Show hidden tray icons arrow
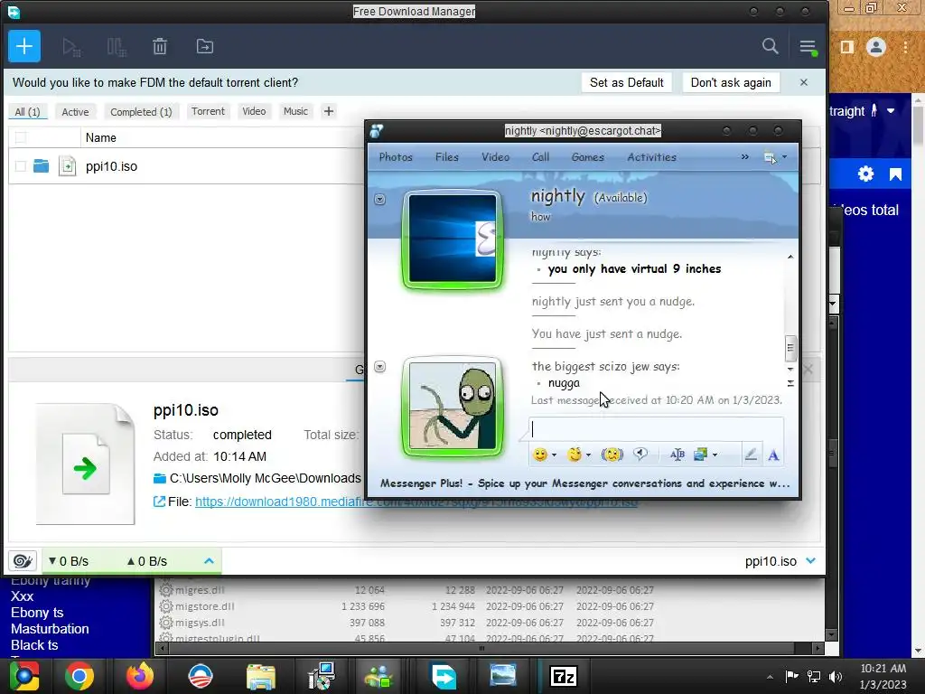925x694 pixels. (770, 677)
